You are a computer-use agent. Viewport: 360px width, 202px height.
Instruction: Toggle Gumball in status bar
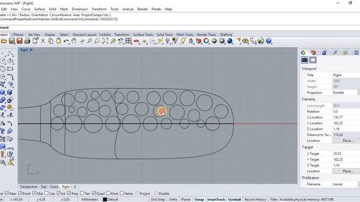click(x=235, y=200)
